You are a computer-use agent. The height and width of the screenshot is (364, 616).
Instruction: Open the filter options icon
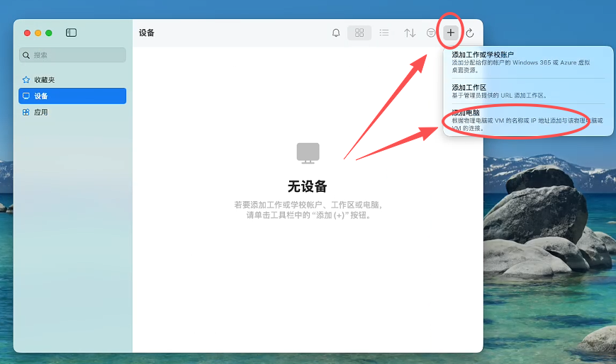point(431,33)
